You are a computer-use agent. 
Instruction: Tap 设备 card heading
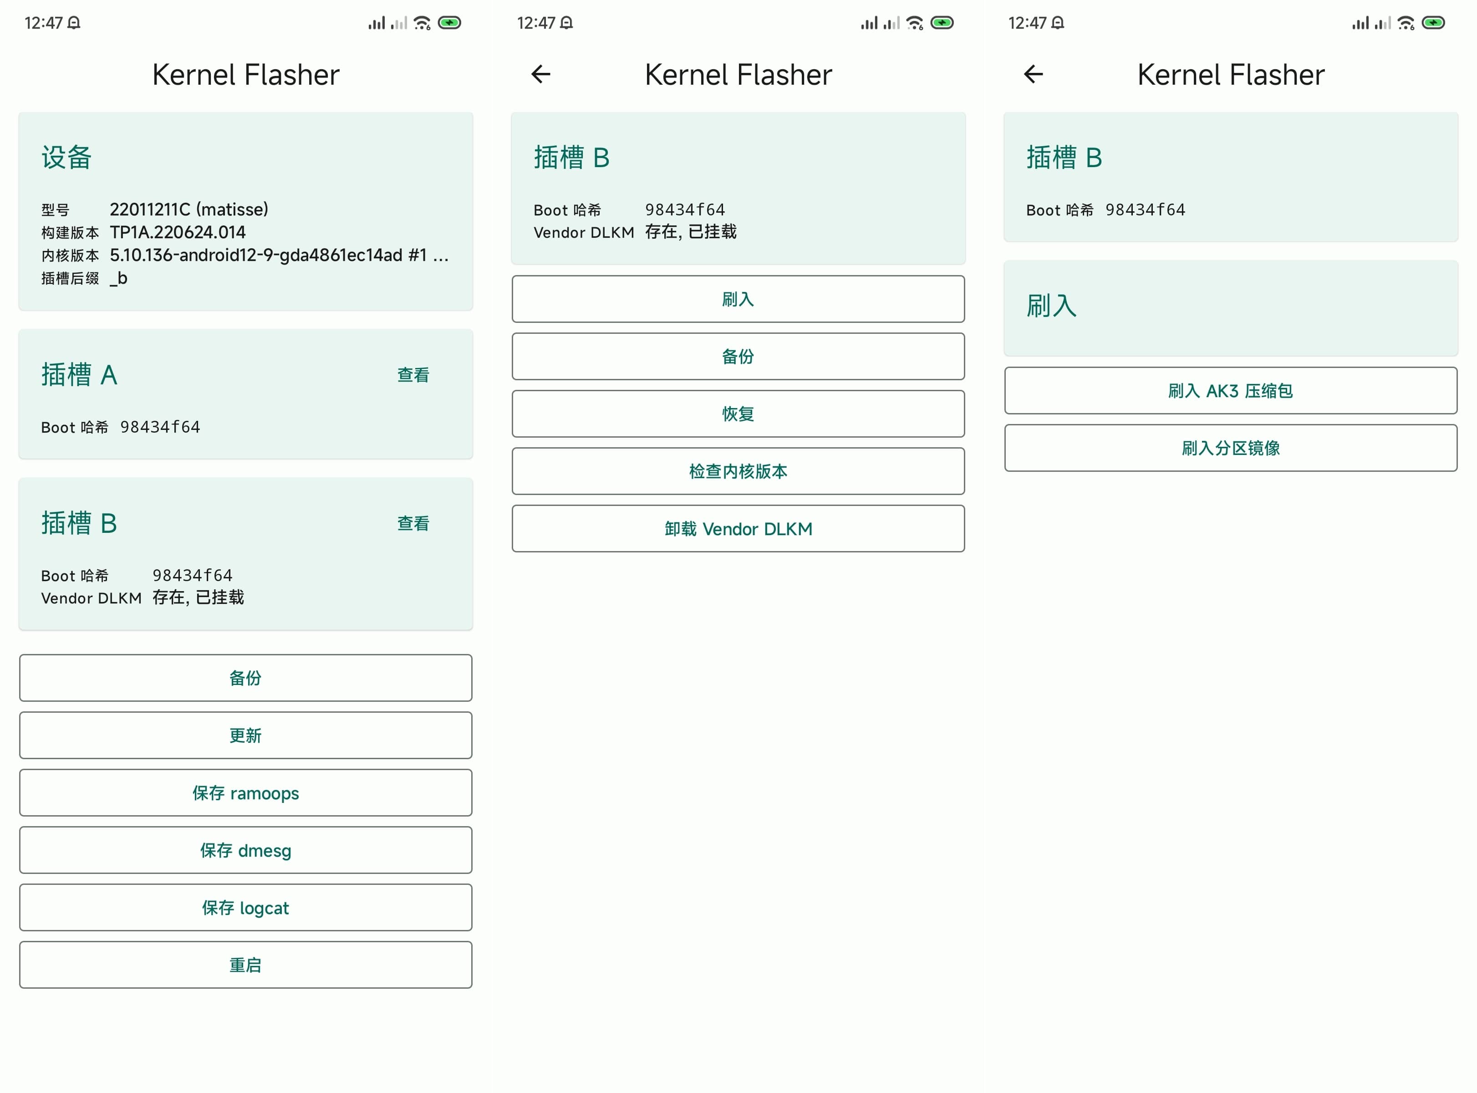(67, 158)
